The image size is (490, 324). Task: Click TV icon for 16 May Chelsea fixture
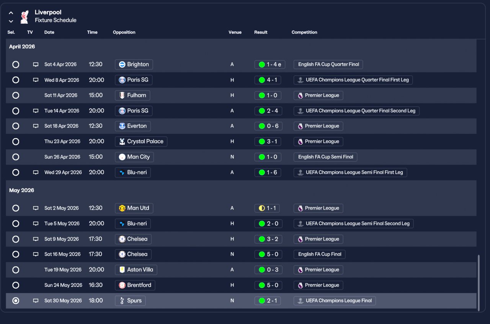pyautogui.click(x=36, y=254)
